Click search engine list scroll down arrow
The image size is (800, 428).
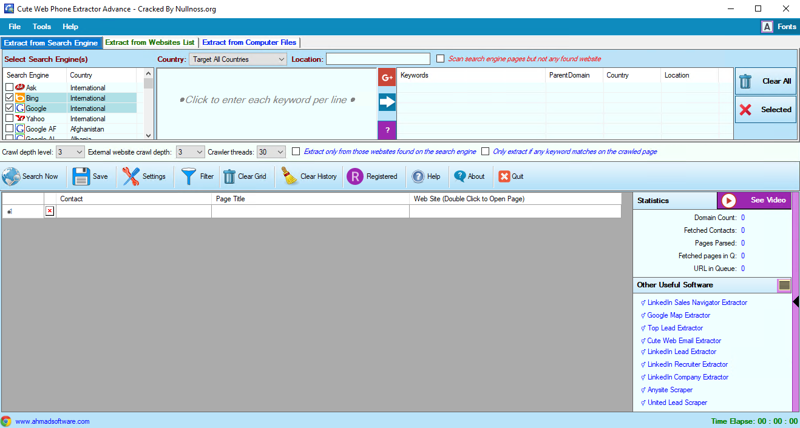coord(149,136)
